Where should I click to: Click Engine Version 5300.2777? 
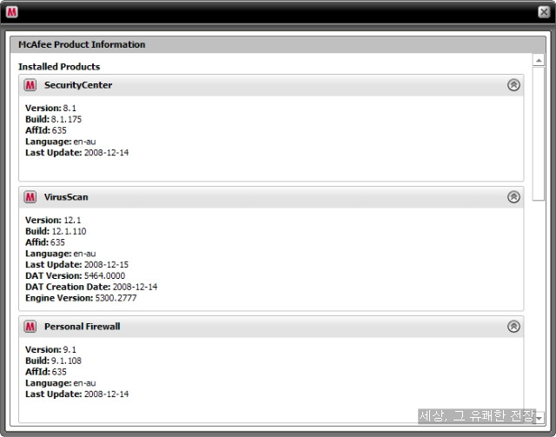[81, 298]
